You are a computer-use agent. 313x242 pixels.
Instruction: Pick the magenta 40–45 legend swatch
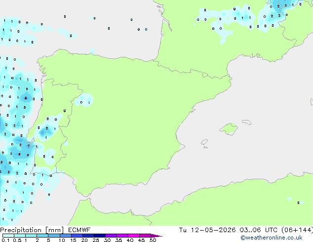[134, 236]
